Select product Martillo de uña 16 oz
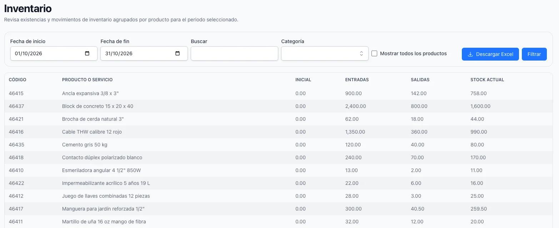 coord(104,222)
